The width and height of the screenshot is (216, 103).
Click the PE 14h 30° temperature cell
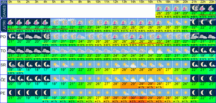(134, 98)
